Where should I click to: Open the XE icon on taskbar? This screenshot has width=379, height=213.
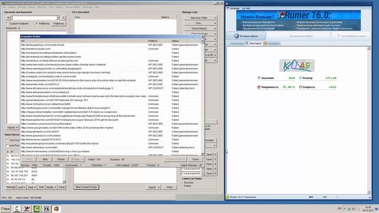tap(46, 209)
